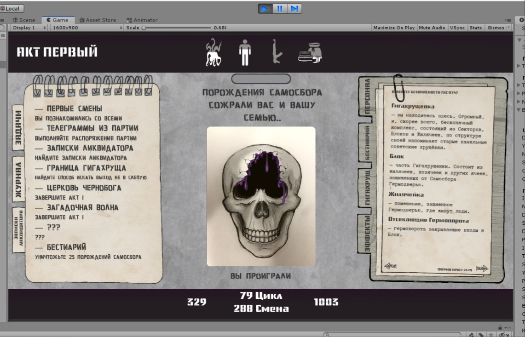Go to previous page with left arrow
525x337 pixels.
tap(390, 266)
